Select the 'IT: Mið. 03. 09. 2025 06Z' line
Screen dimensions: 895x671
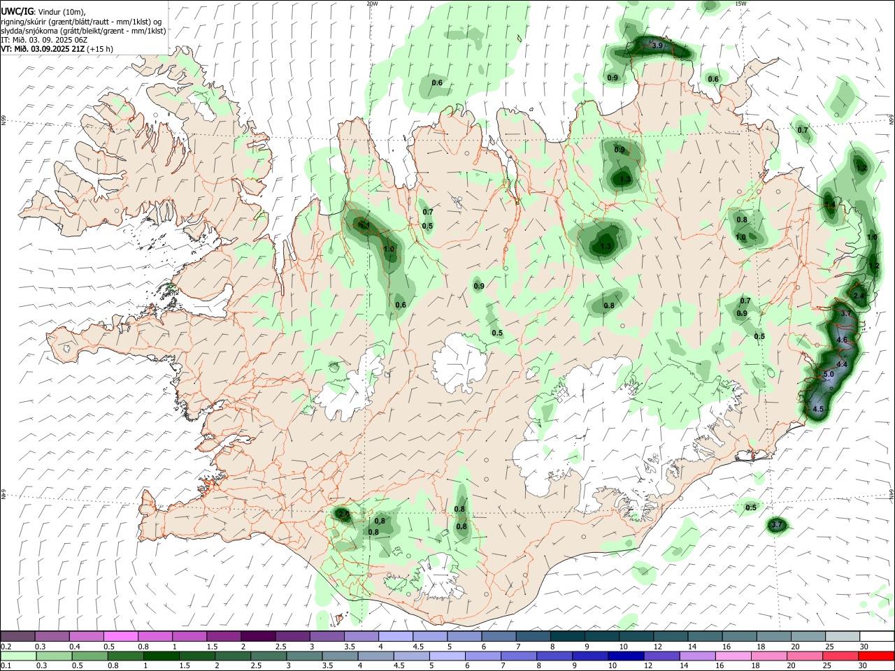44,40
